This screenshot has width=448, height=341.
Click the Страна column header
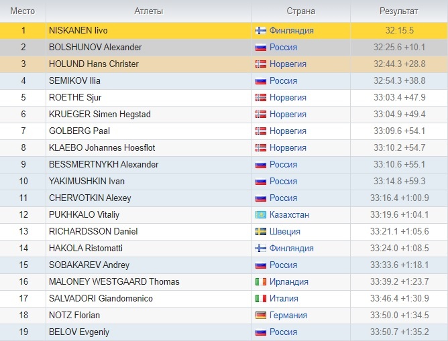[x=301, y=11]
